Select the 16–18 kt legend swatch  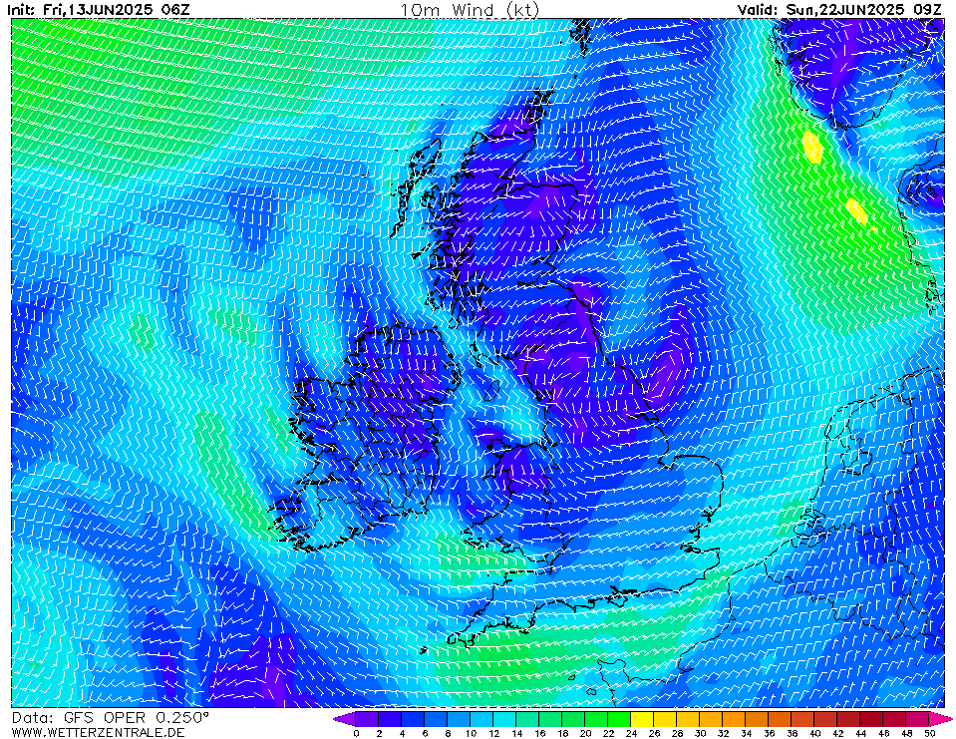(x=550, y=719)
